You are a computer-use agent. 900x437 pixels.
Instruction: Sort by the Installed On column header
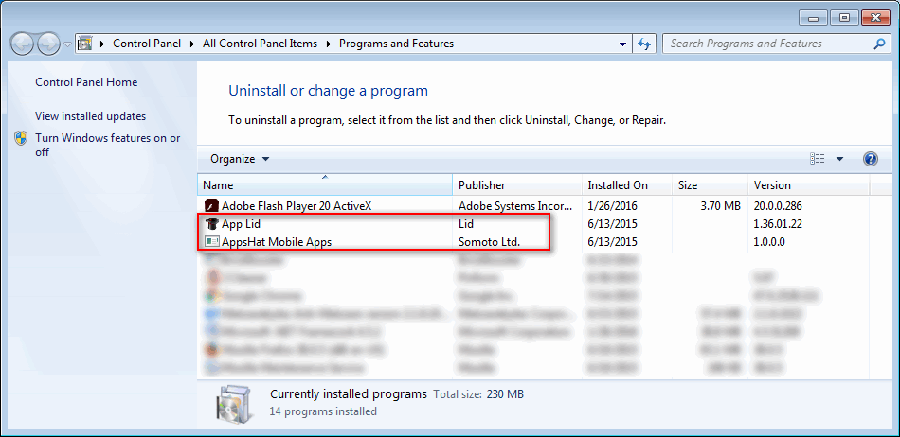[x=627, y=185]
